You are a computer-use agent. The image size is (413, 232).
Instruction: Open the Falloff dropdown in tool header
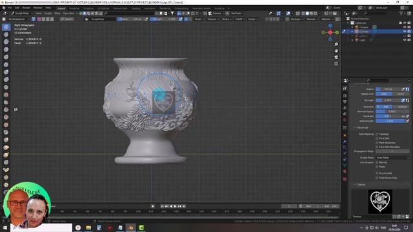[x=239, y=19]
